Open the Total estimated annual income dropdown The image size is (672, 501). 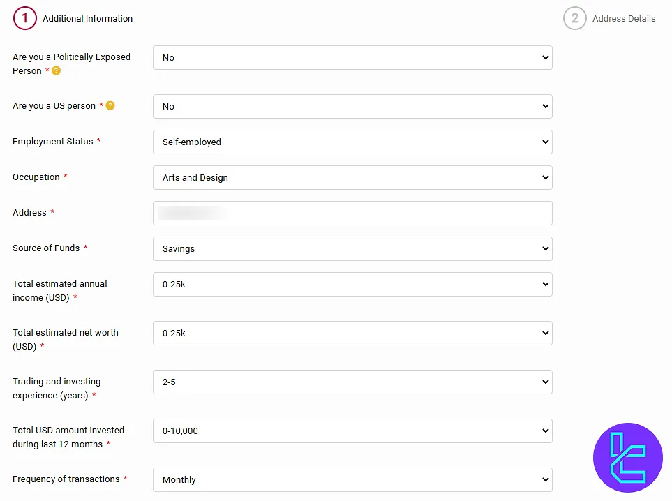tap(352, 284)
